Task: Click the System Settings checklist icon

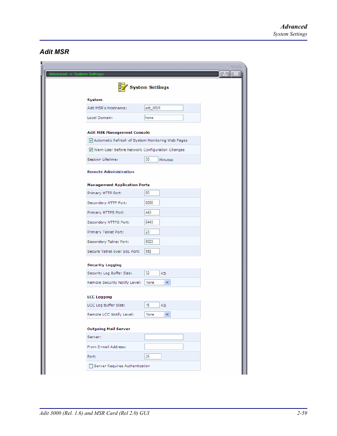Action: (x=123, y=87)
